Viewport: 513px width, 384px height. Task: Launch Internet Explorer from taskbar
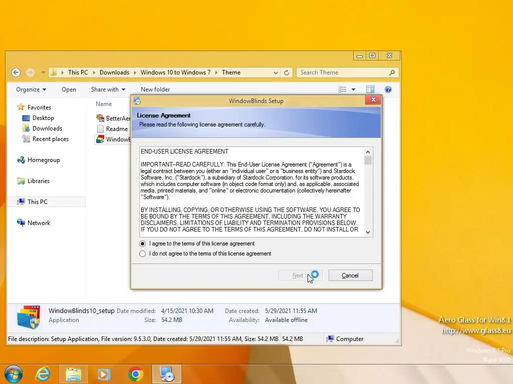point(43,374)
